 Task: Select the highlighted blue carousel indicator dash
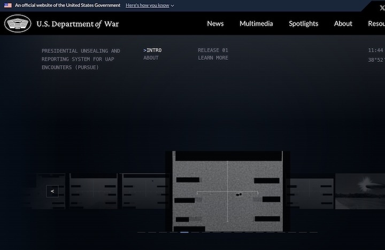[184, 232]
